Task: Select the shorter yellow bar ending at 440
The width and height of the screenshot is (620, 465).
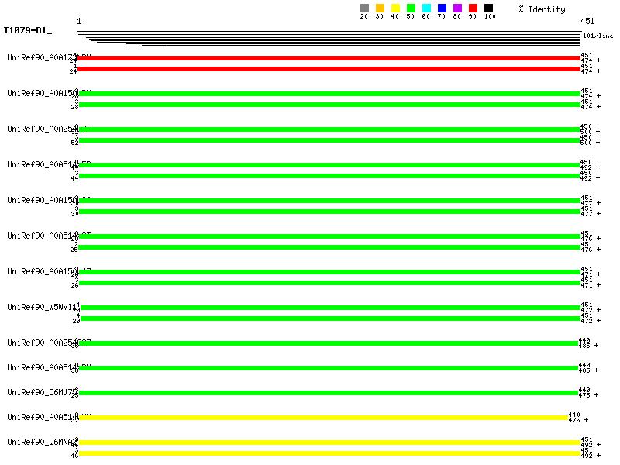Action: 323,417
